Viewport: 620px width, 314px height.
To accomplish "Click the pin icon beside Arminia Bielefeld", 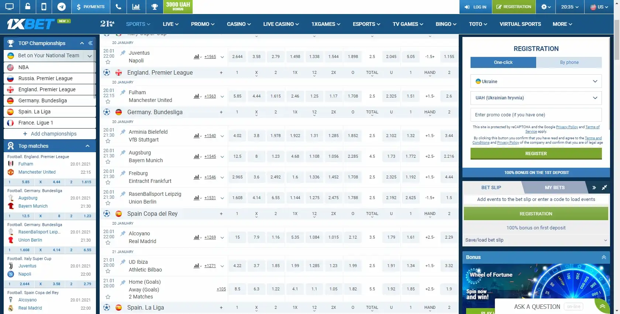I will (123, 132).
